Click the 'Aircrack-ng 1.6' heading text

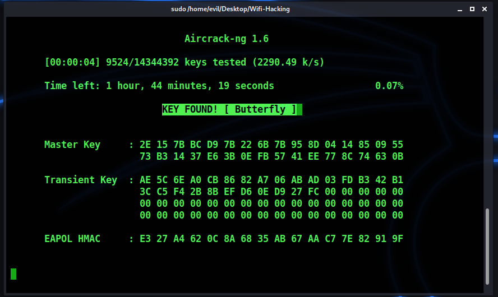click(x=227, y=39)
